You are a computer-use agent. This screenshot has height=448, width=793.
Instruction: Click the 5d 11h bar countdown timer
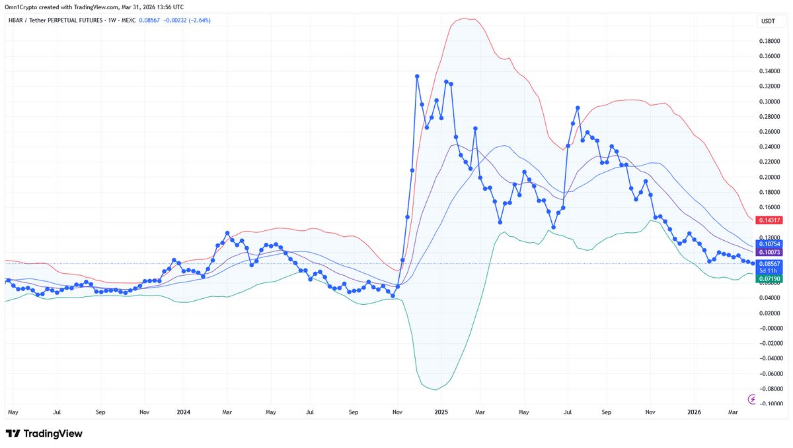pyautogui.click(x=769, y=271)
